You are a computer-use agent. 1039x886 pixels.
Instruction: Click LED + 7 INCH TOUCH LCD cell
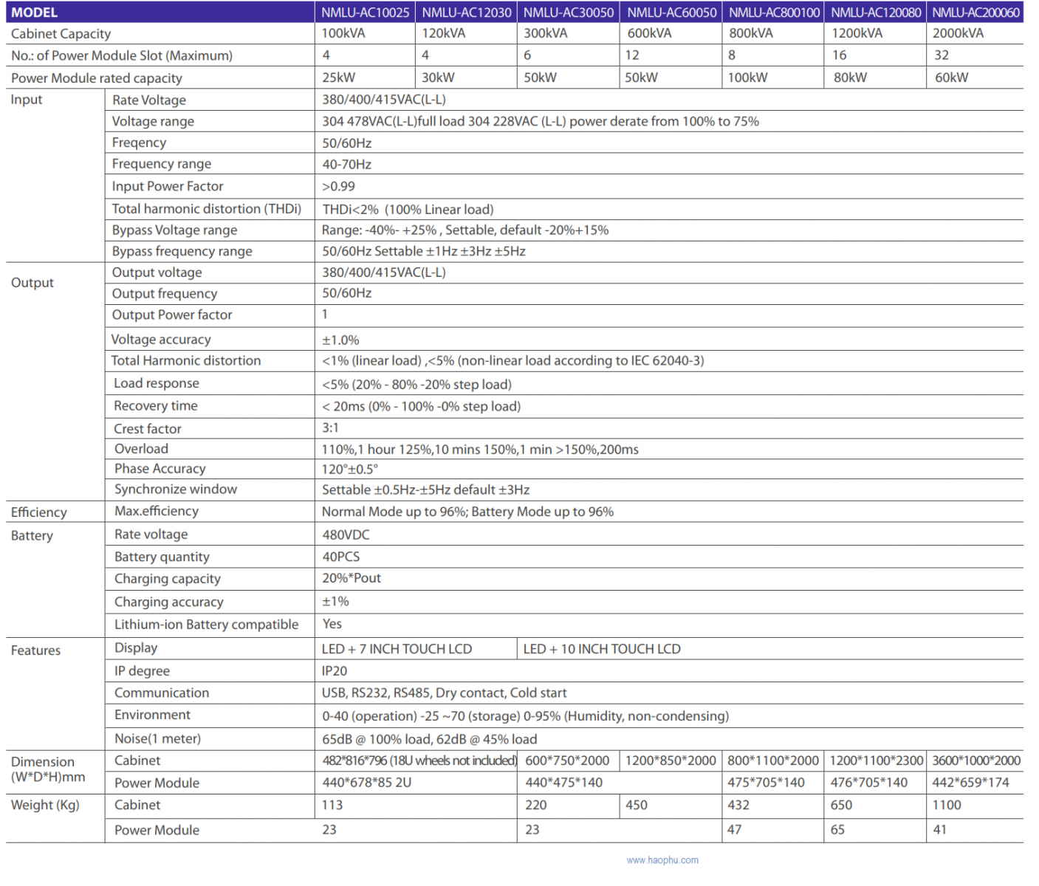tap(397, 650)
